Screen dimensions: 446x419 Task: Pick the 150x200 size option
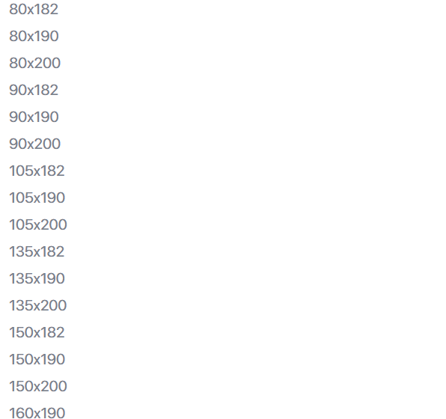tap(38, 386)
